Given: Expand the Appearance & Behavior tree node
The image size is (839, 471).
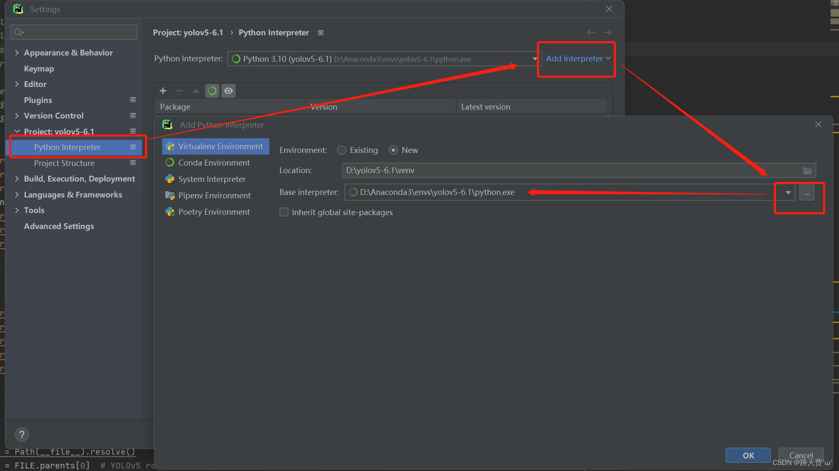Looking at the screenshot, I should tap(17, 53).
